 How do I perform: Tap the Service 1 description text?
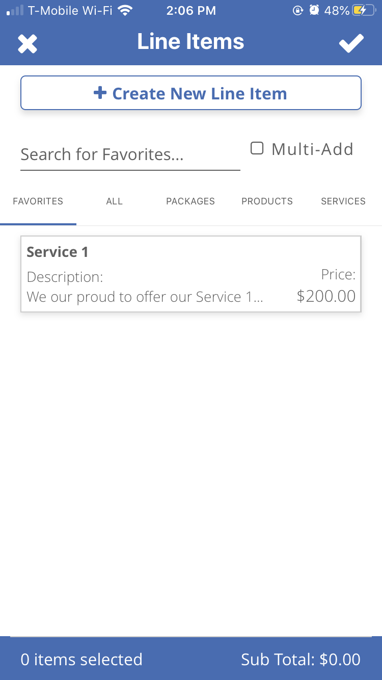coord(145,297)
